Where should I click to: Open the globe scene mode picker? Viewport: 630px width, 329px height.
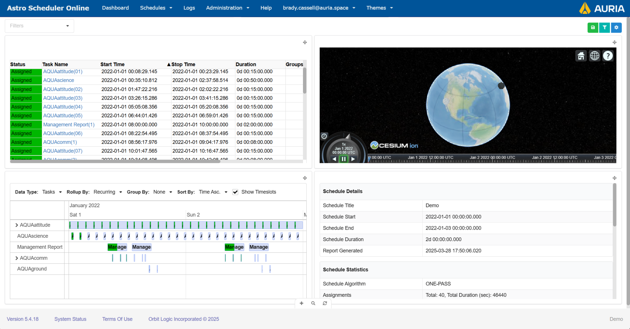point(594,56)
